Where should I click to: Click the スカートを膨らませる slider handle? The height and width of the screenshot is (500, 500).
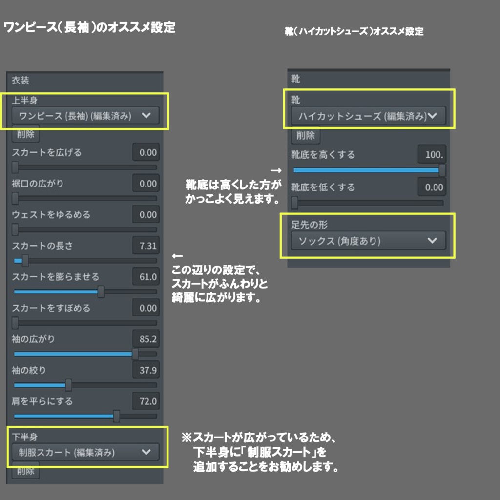(x=101, y=292)
